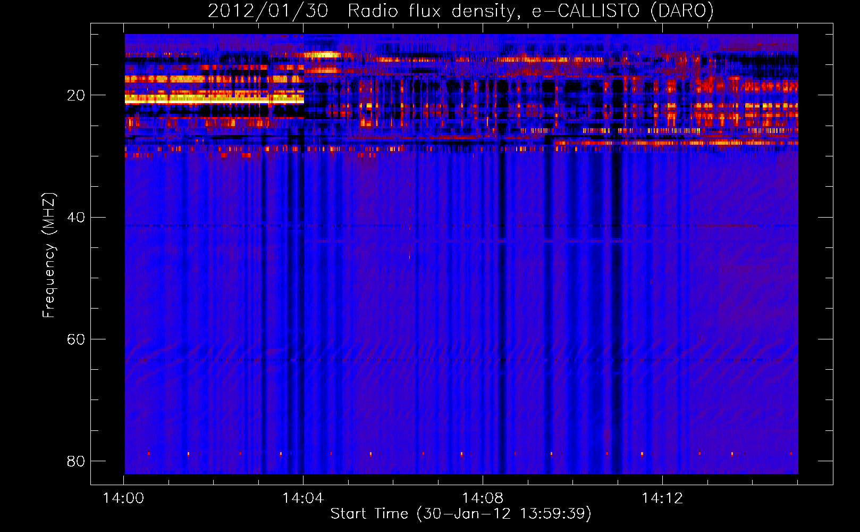Click the 14:04 time tick label

303,498
